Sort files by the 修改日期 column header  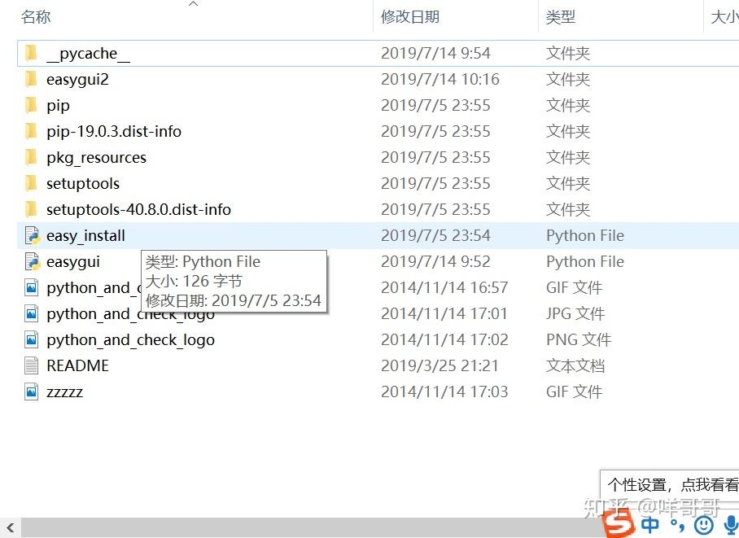click(x=410, y=16)
